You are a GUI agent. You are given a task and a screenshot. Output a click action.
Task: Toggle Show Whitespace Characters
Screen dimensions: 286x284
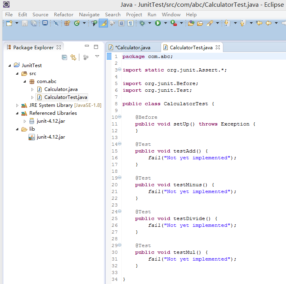(131, 23)
